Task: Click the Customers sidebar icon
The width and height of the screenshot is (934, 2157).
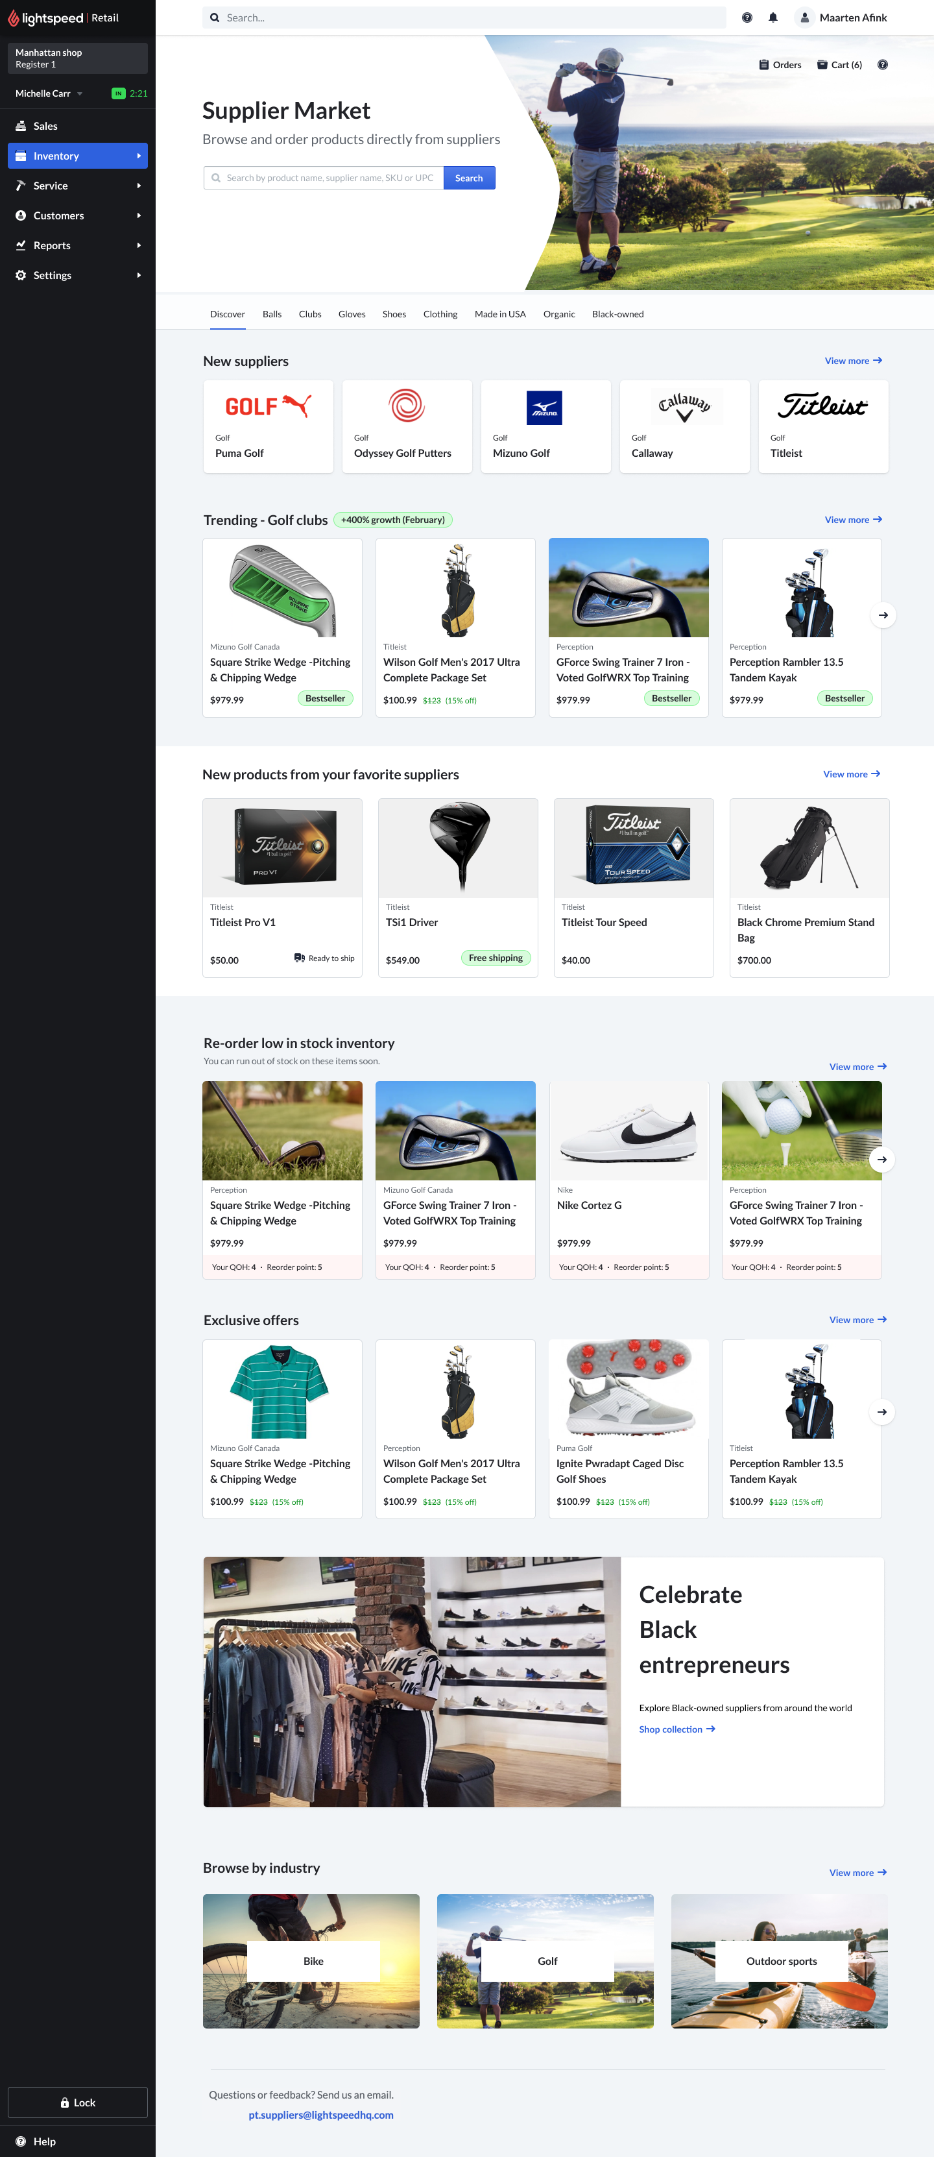Action: tap(21, 215)
